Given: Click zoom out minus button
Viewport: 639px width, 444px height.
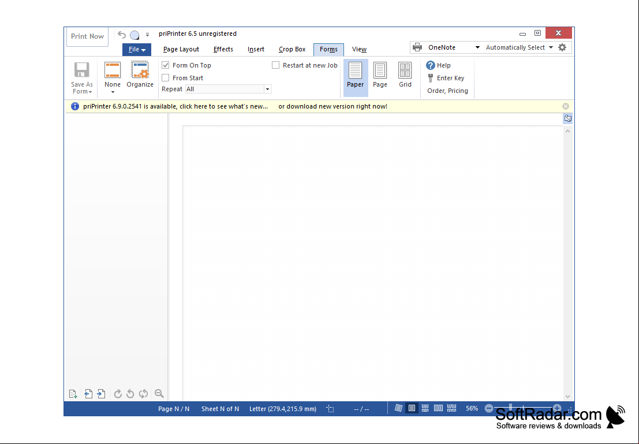Looking at the screenshot, I should point(489,408).
